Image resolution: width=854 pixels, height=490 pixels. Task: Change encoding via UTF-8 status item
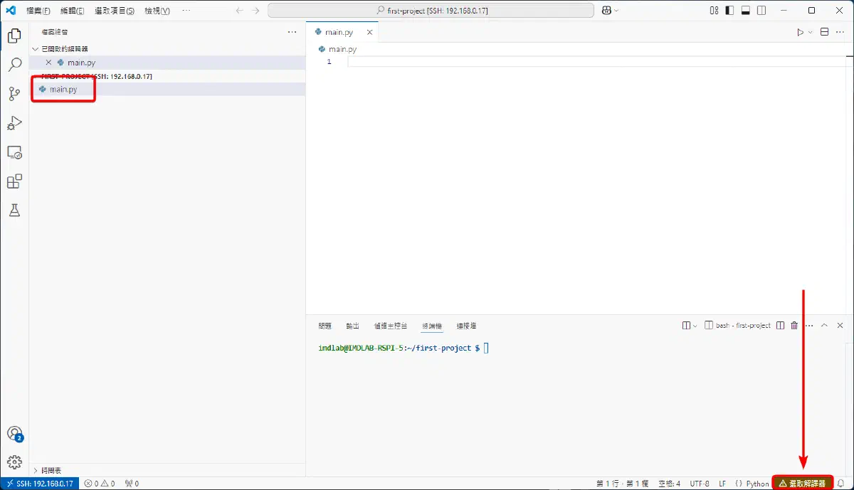click(700, 484)
